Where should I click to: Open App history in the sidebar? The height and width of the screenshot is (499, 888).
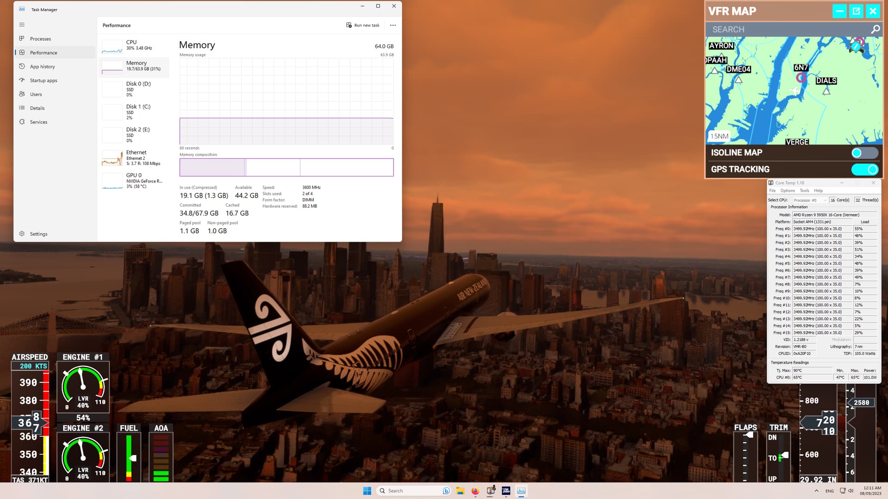tap(42, 67)
